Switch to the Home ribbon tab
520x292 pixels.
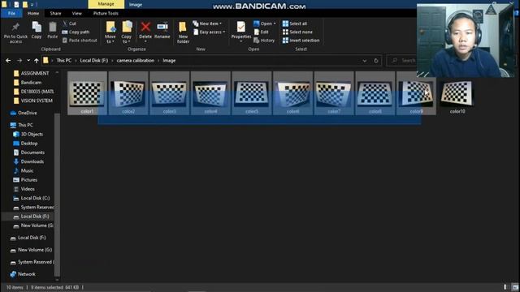point(33,13)
